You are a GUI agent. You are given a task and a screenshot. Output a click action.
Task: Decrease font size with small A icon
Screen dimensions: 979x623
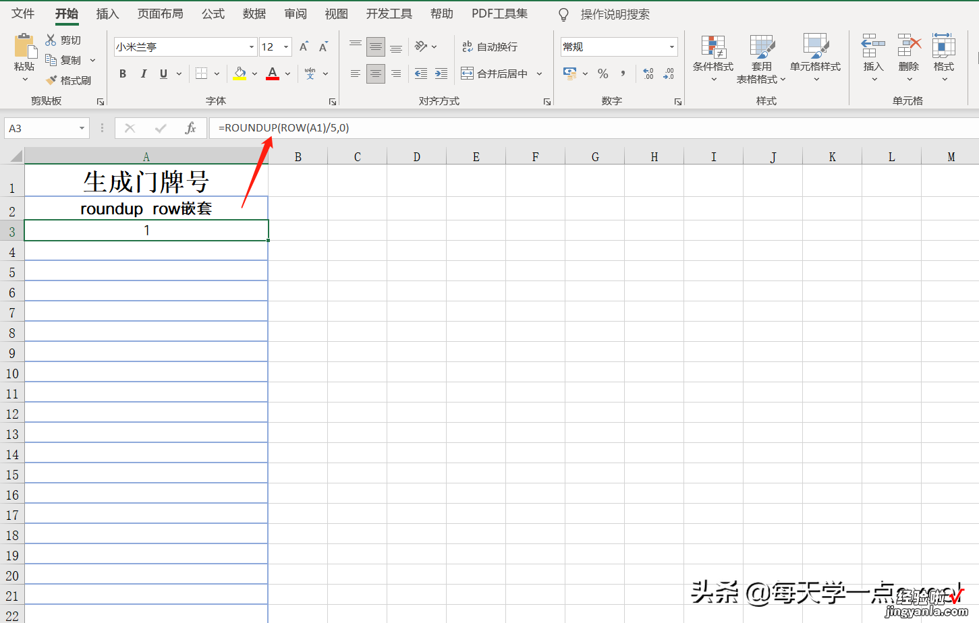click(323, 47)
